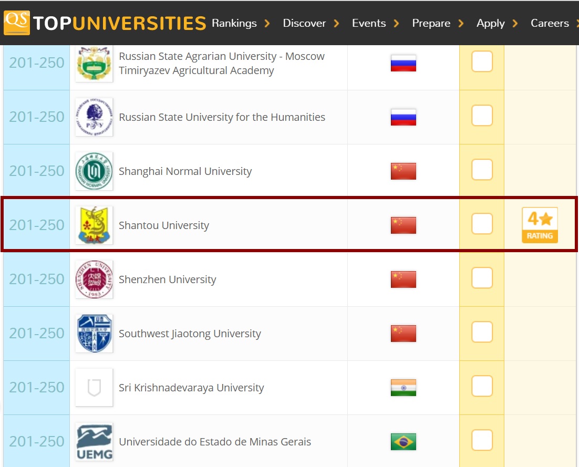Open the Southwest Jiaotong University link

point(190,334)
